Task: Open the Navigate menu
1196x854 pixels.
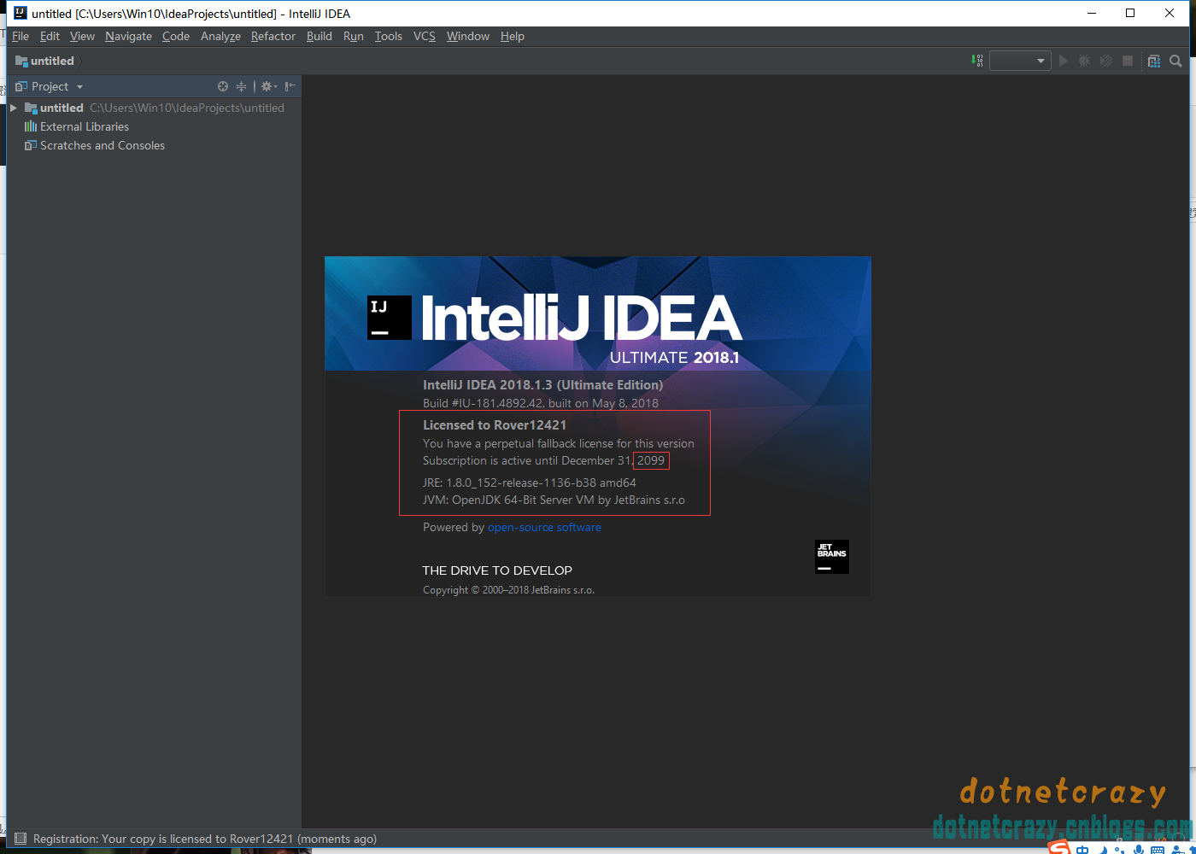Action: pos(128,36)
